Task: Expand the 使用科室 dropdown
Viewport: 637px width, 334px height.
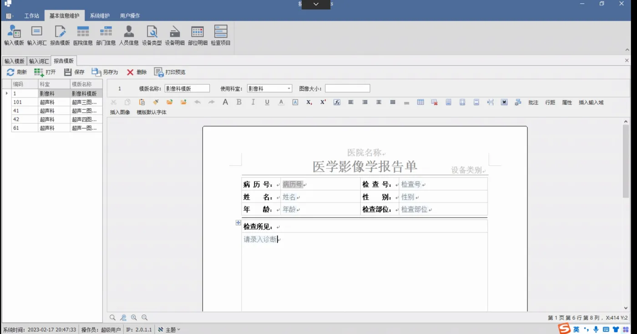Action: (x=289, y=89)
